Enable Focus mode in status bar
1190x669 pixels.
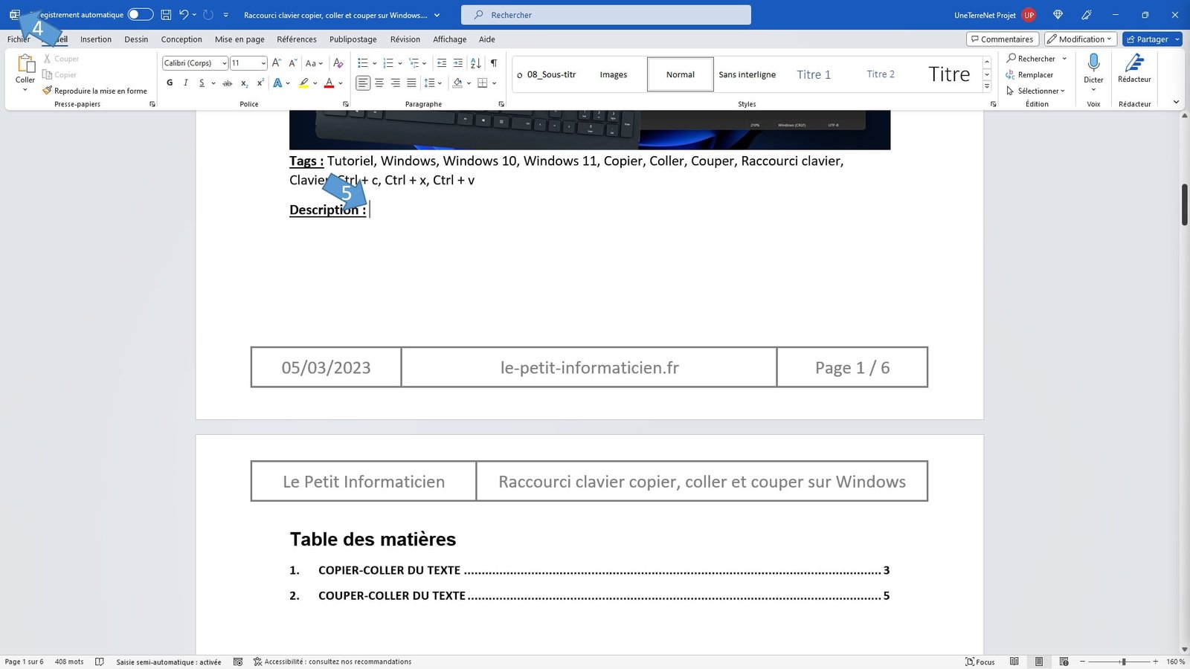click(x=981, y=661)
